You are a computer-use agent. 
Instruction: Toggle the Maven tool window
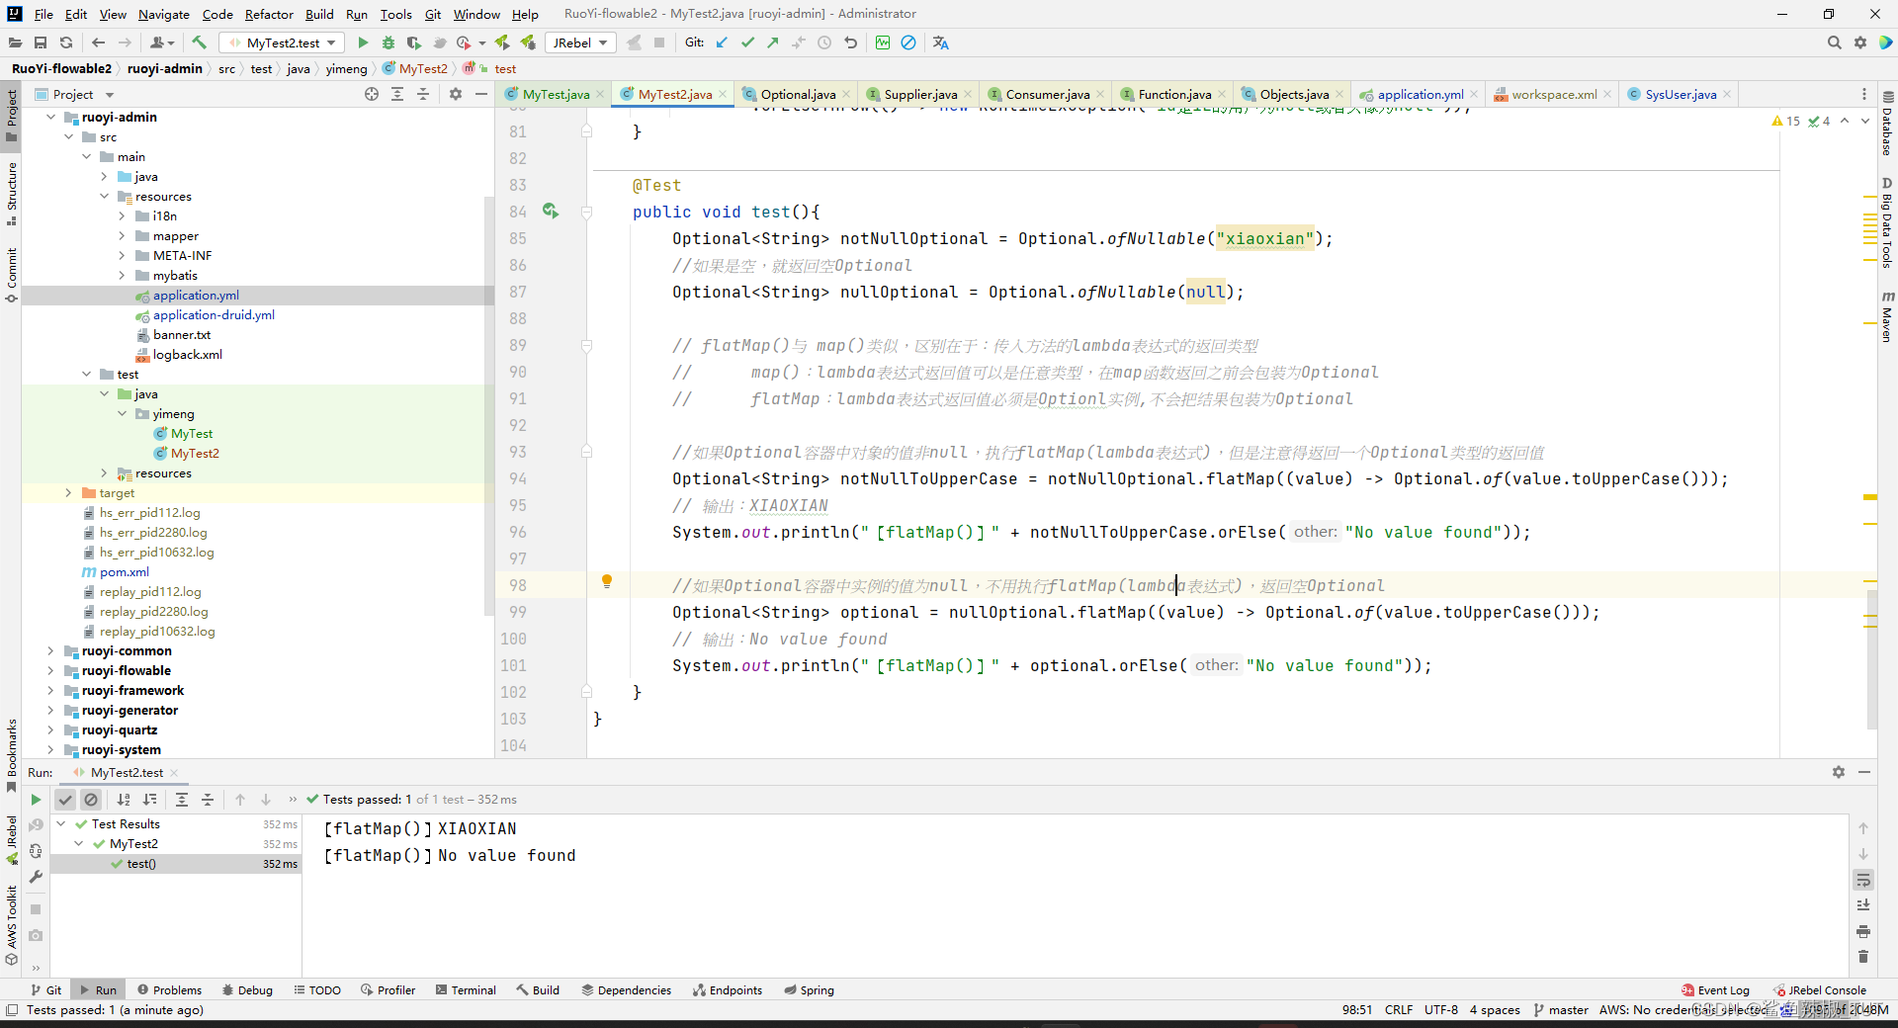1887,317
